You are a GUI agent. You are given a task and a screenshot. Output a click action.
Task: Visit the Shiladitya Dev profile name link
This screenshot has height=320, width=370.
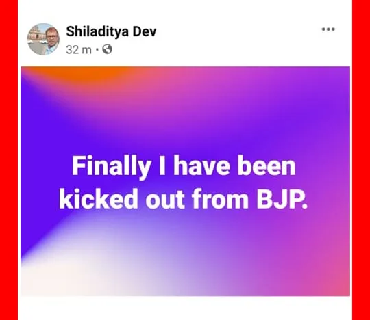tap(111, 31)
